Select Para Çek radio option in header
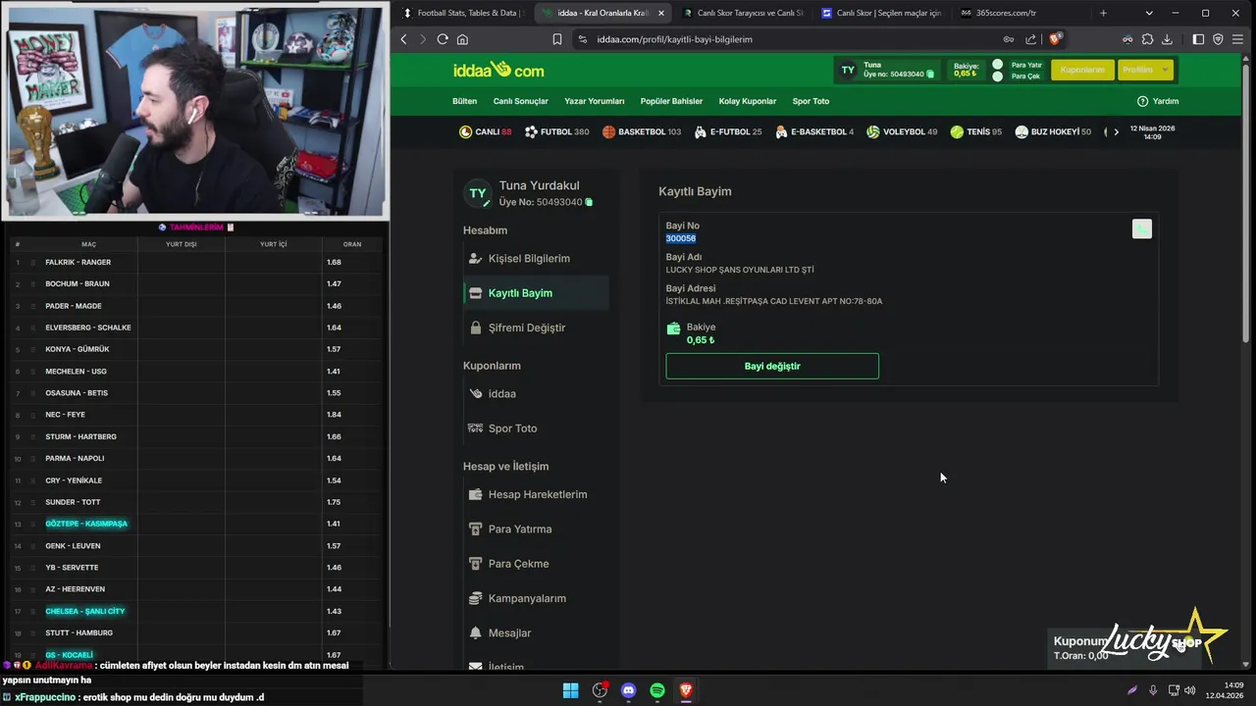The image size is (1256, 706). tap(997, 76)
